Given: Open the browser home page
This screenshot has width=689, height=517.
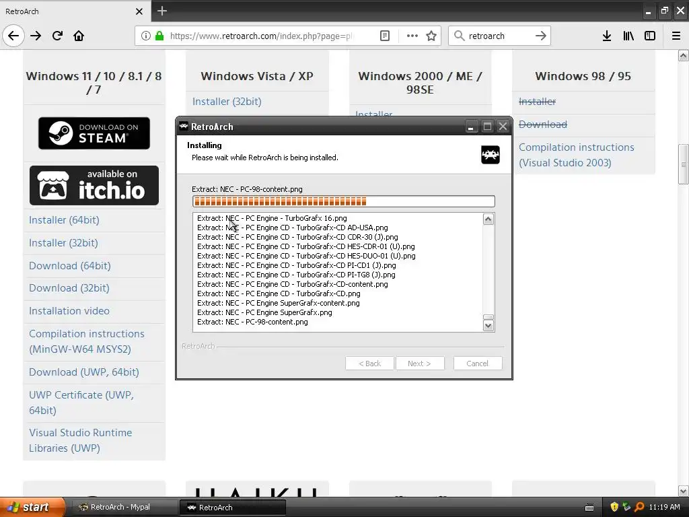Looking at the screenshot, I should point(79,36).
